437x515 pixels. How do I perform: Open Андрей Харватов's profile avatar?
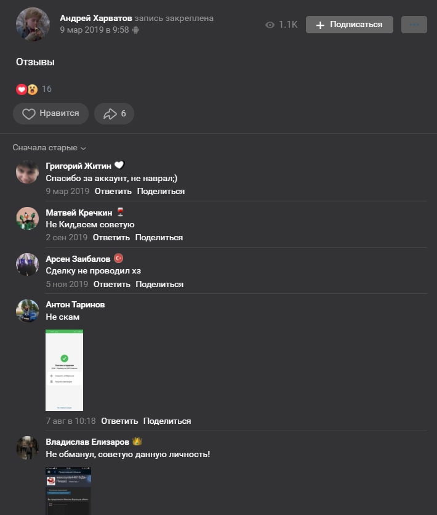33,24
